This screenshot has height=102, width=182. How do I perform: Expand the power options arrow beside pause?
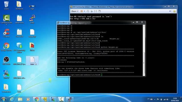pos(84,11)
